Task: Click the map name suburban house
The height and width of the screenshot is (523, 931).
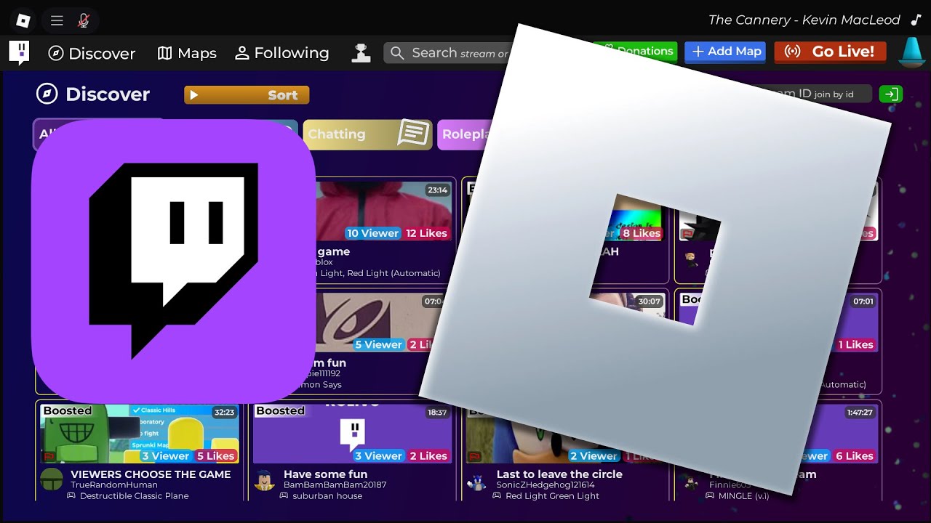Action: point(327,496)
